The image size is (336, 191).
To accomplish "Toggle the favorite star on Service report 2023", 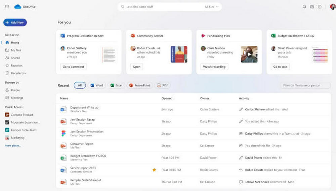I will click(154, 170).
